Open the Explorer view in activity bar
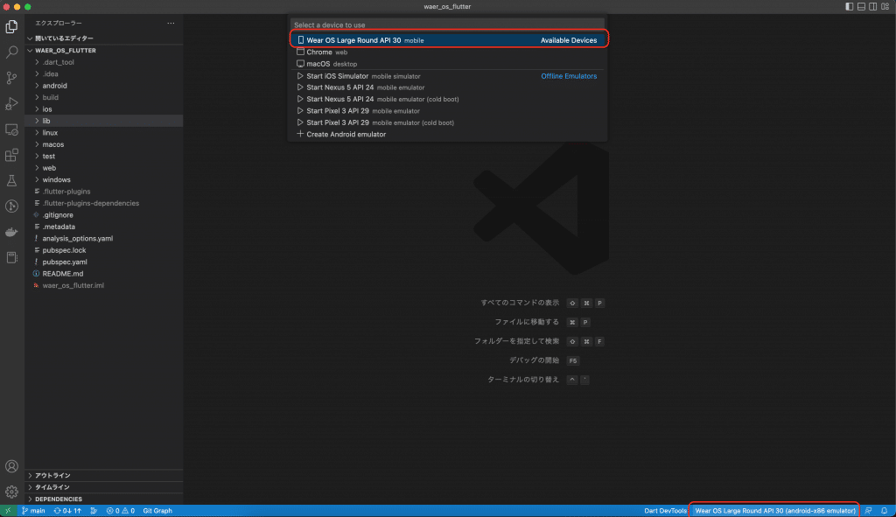The width and height of the screenshot is (896, 517). click(x=11, y=26)
